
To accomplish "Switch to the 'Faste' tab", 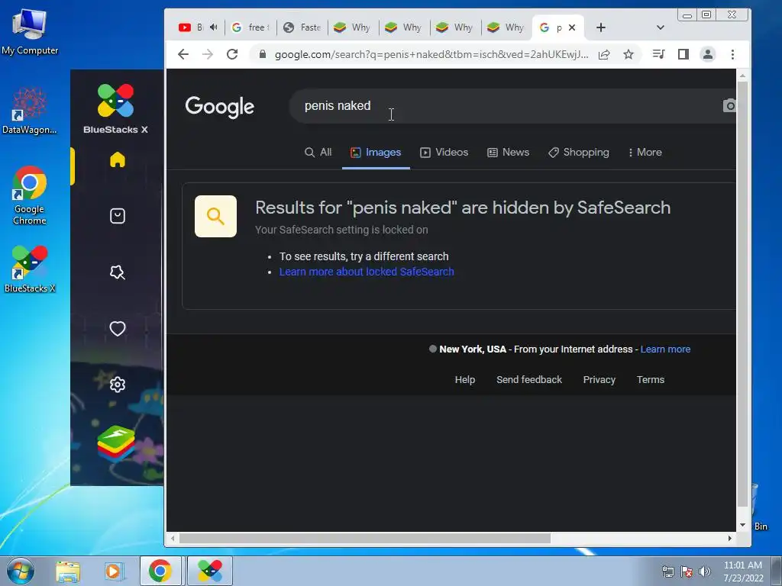I will pos(302,27).
